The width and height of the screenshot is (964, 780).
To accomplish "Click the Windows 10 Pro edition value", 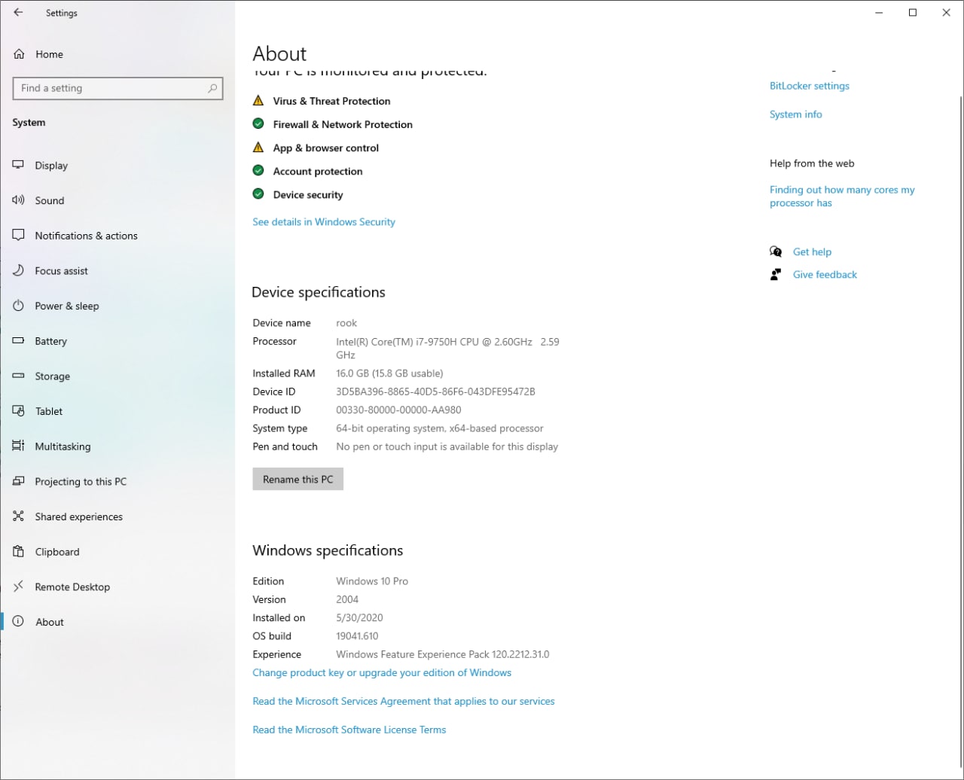I will (372, 581).
